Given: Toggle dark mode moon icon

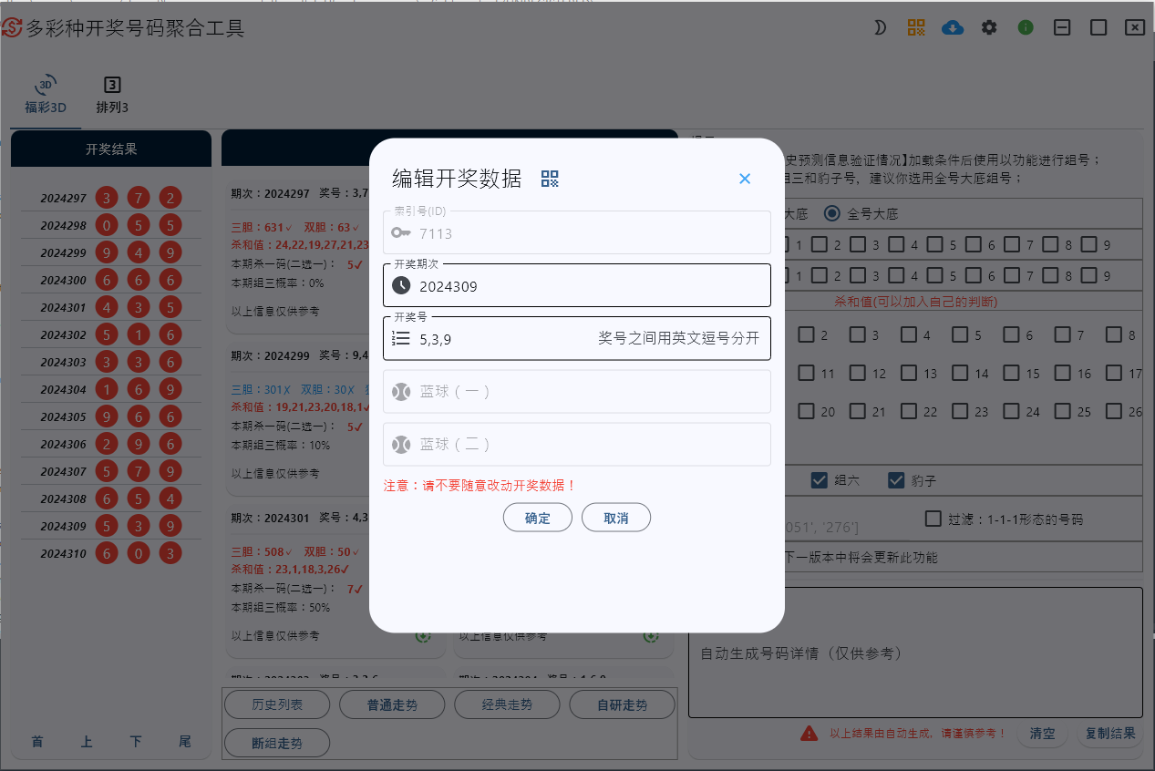Looking at the screenshot, I should click(x=880, y=27).
